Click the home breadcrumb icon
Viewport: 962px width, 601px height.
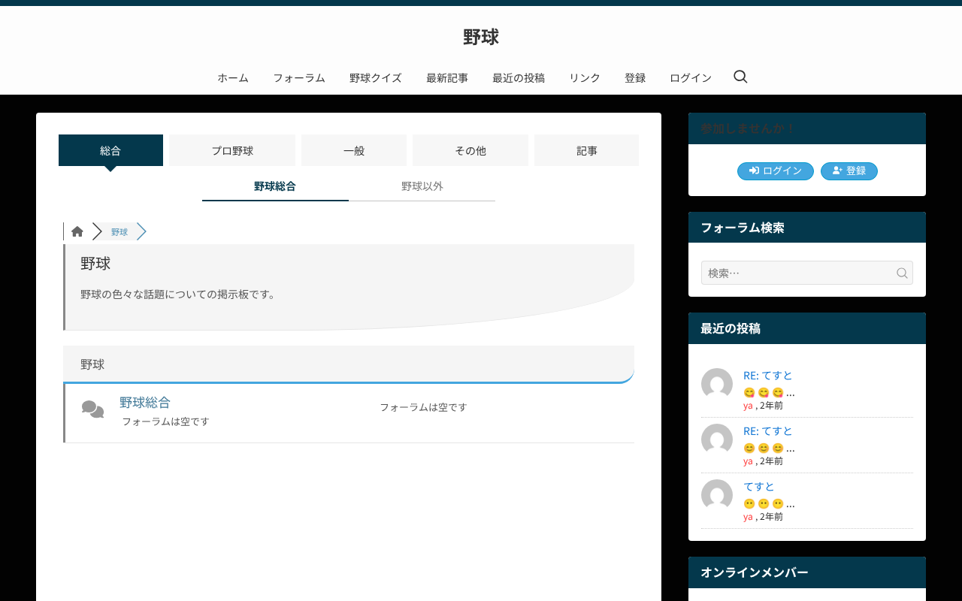point(77,231)
